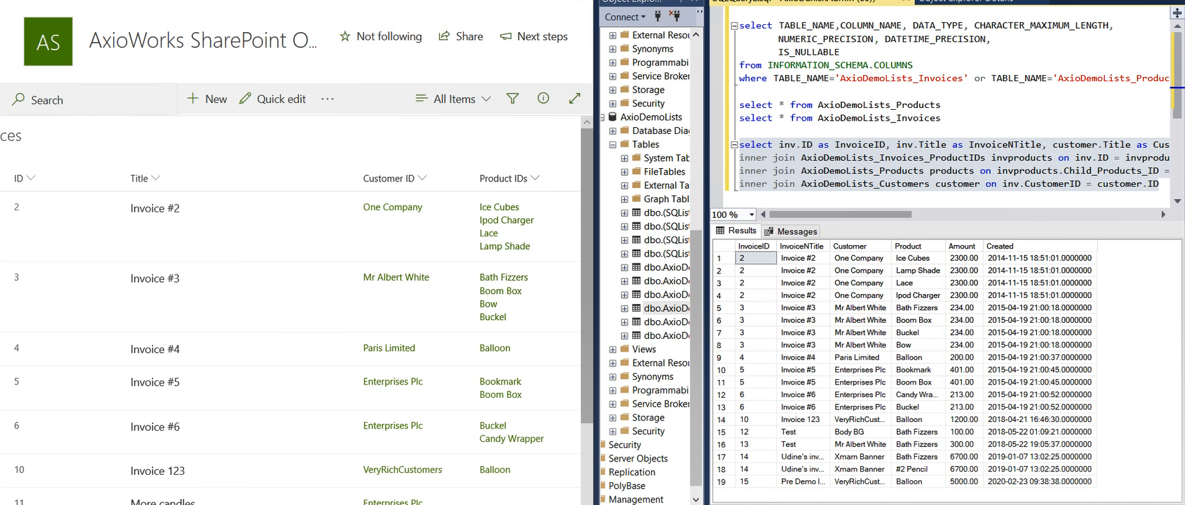The image size is (1185, 505).
Task: Click the Not following star icon
Action: click(x=345, y=36)
